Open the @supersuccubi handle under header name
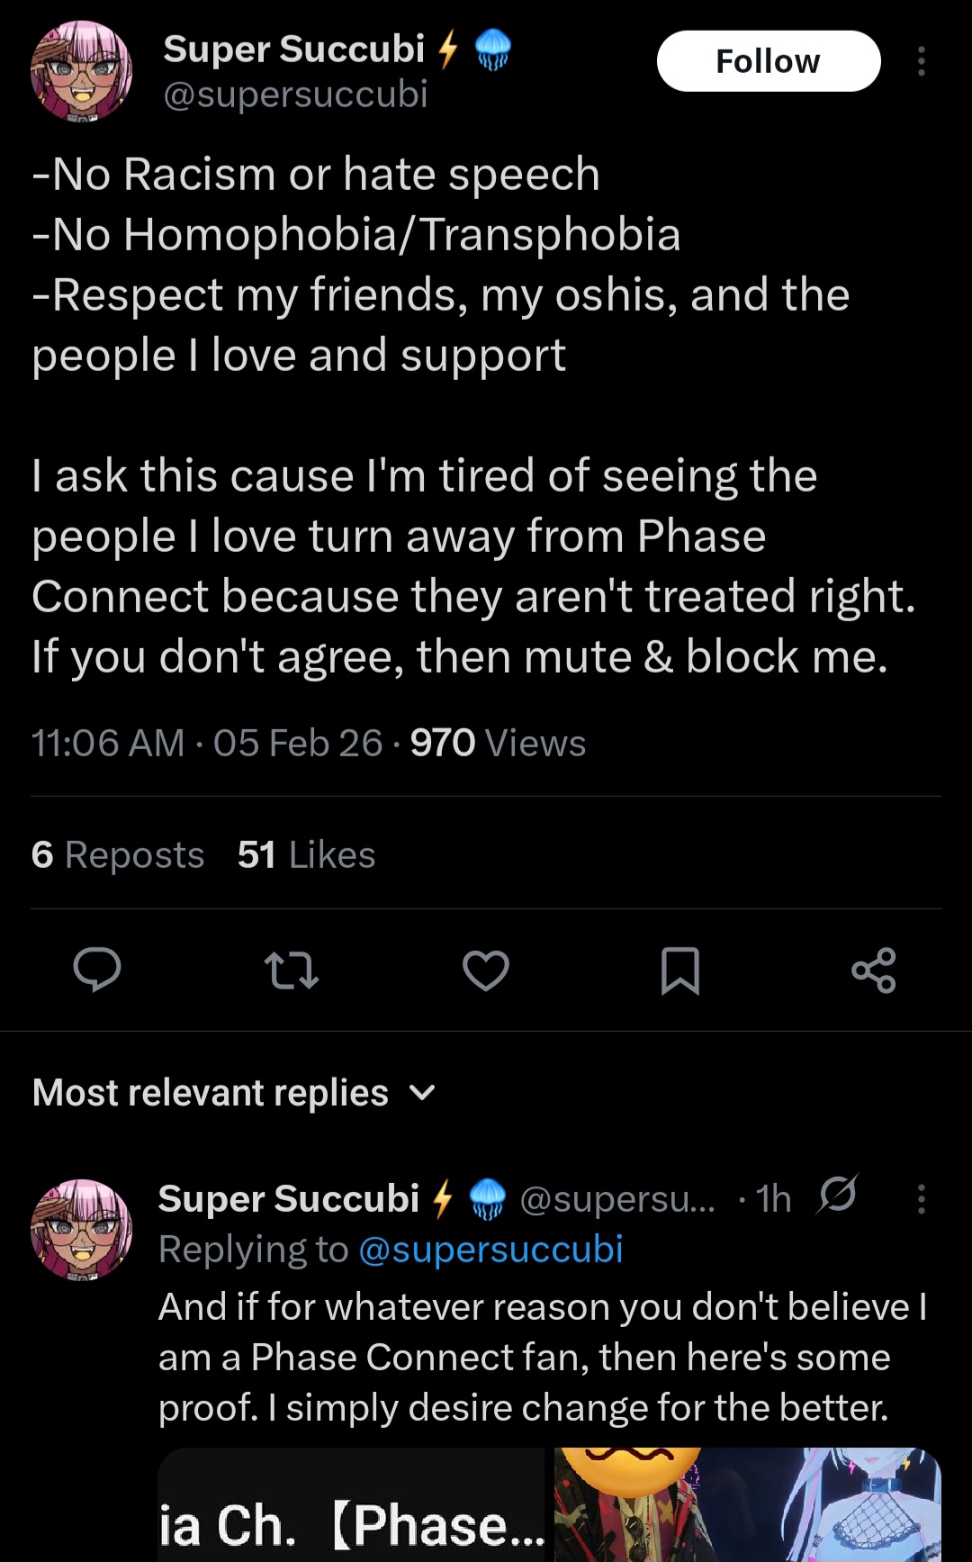 point(295,95)
